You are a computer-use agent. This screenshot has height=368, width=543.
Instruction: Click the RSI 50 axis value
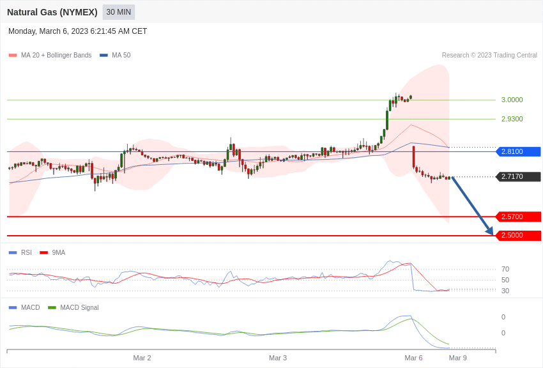coord(505,280)
